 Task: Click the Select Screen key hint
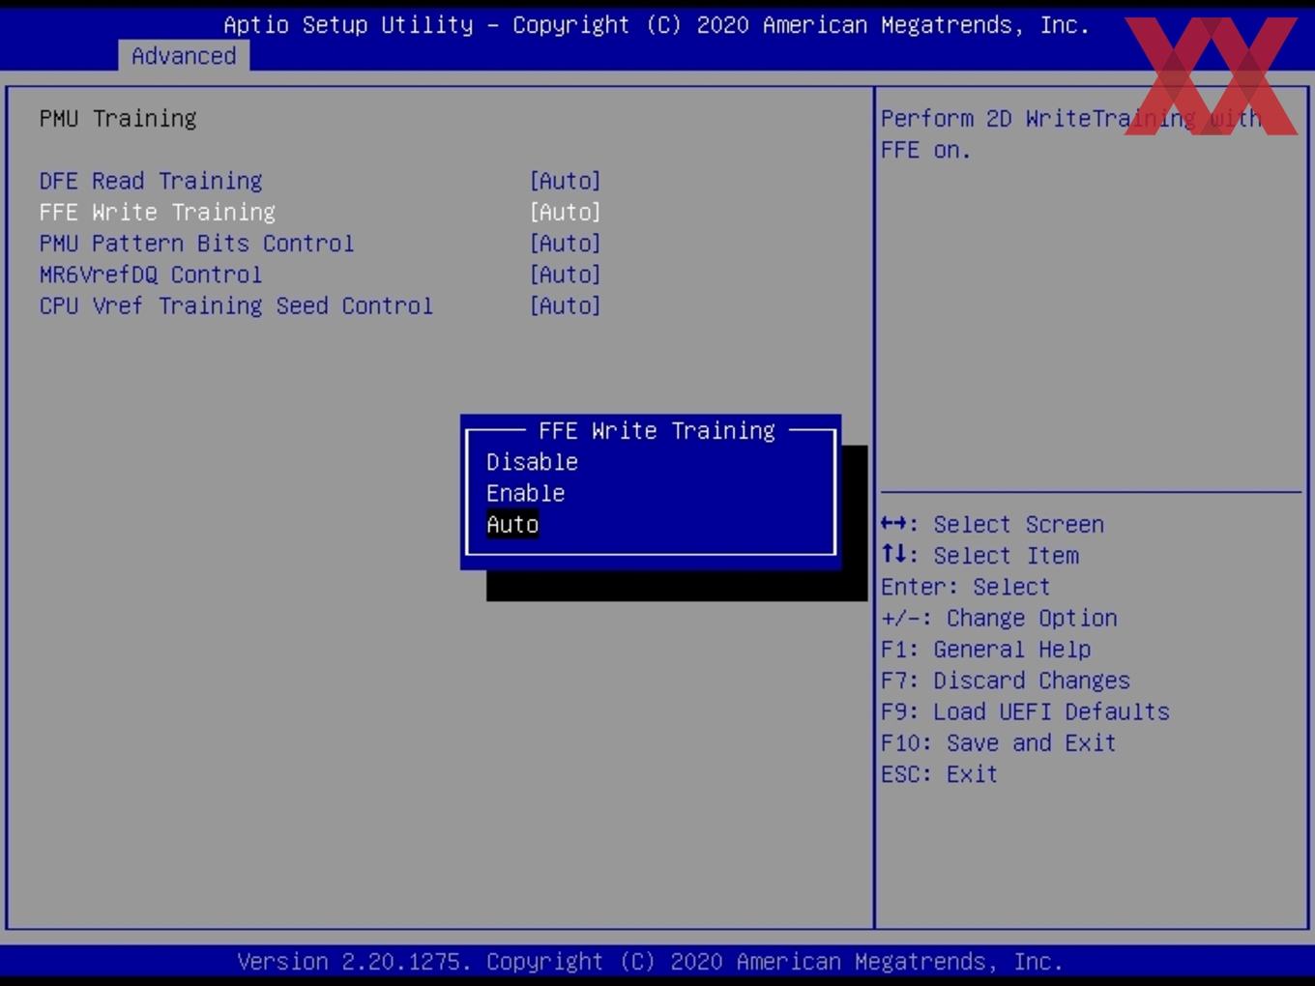tap(992, 524)
